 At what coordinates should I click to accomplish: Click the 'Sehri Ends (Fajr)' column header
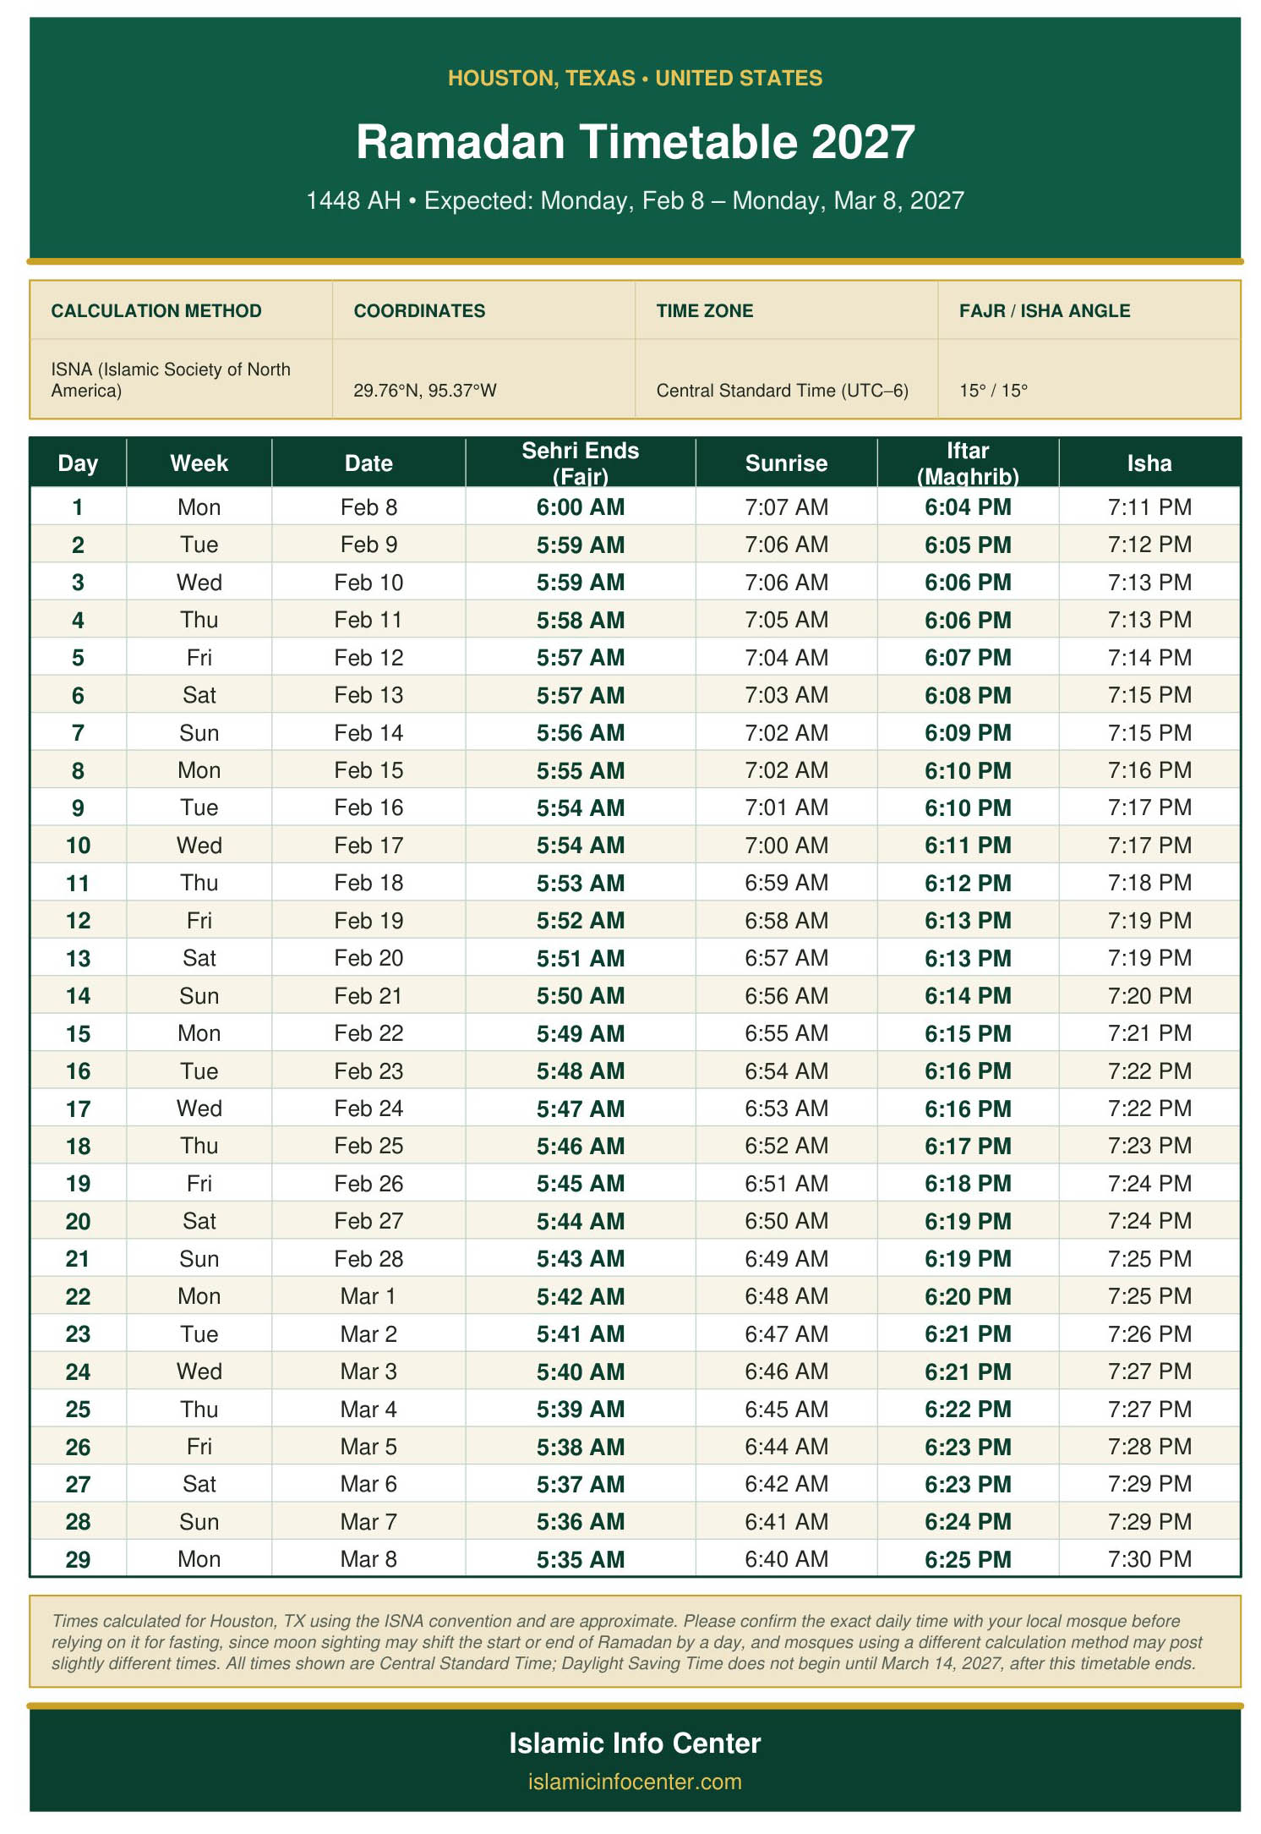[x=580, y=463]
